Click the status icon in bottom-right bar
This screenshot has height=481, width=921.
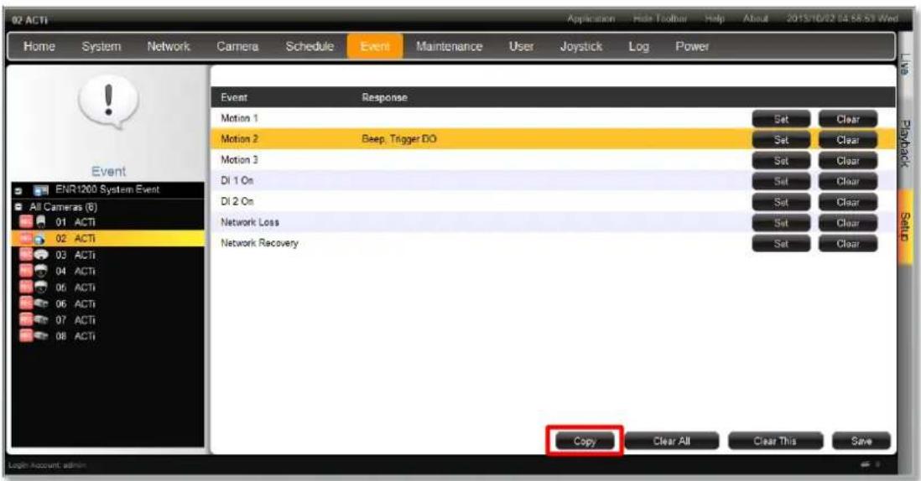click(x=866, y=464)
